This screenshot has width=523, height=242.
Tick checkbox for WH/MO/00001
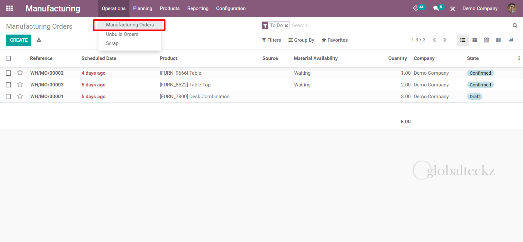(8, 97)
